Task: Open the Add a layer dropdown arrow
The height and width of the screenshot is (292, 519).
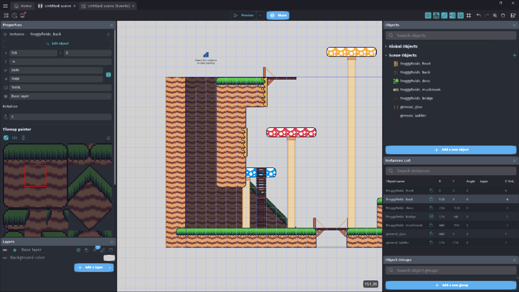Action: coord(110,268)
